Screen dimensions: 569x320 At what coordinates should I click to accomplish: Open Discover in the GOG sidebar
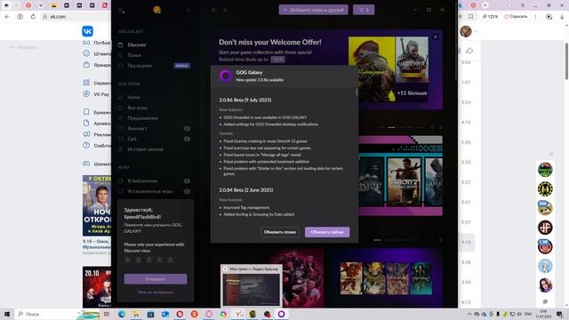click(x=136, y=45)
